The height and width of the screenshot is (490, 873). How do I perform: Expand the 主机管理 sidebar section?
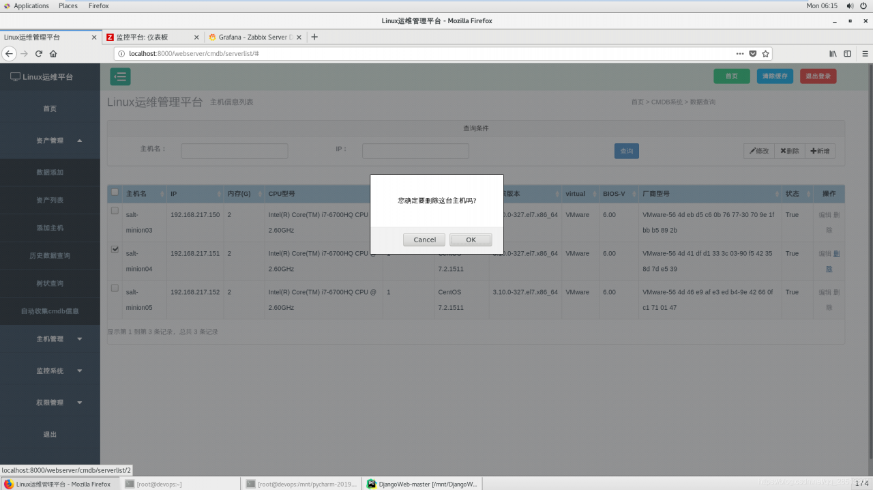[50, 338]
